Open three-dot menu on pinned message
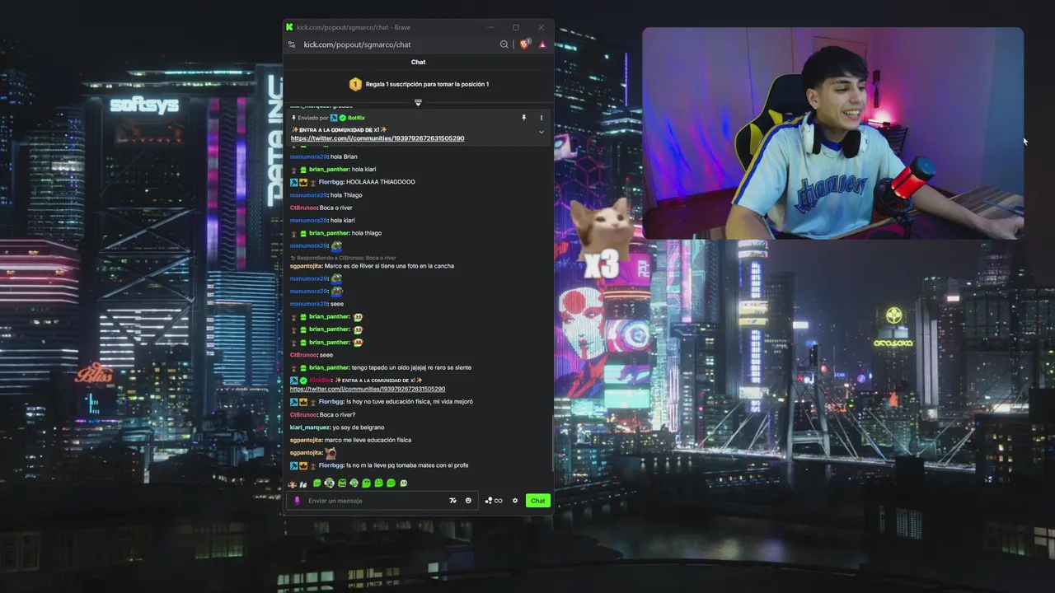The height and width of the screenshot is (593, 1055). tap(542, 118)
